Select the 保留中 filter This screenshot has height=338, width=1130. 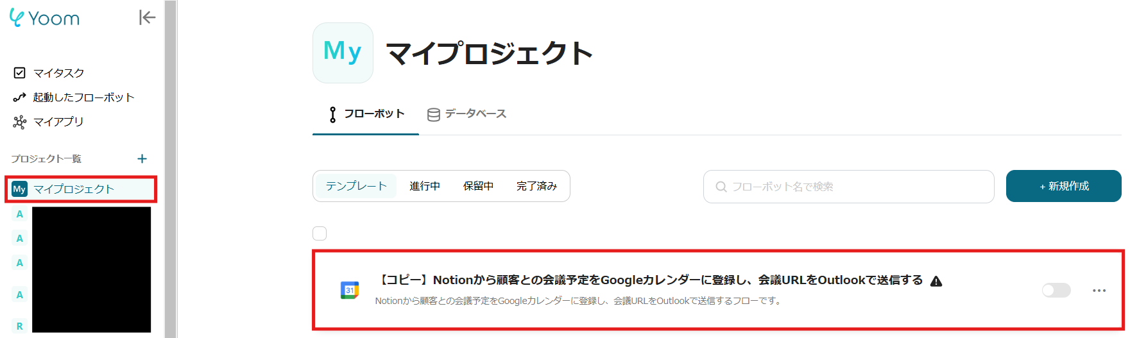click(x=478, y=186)
